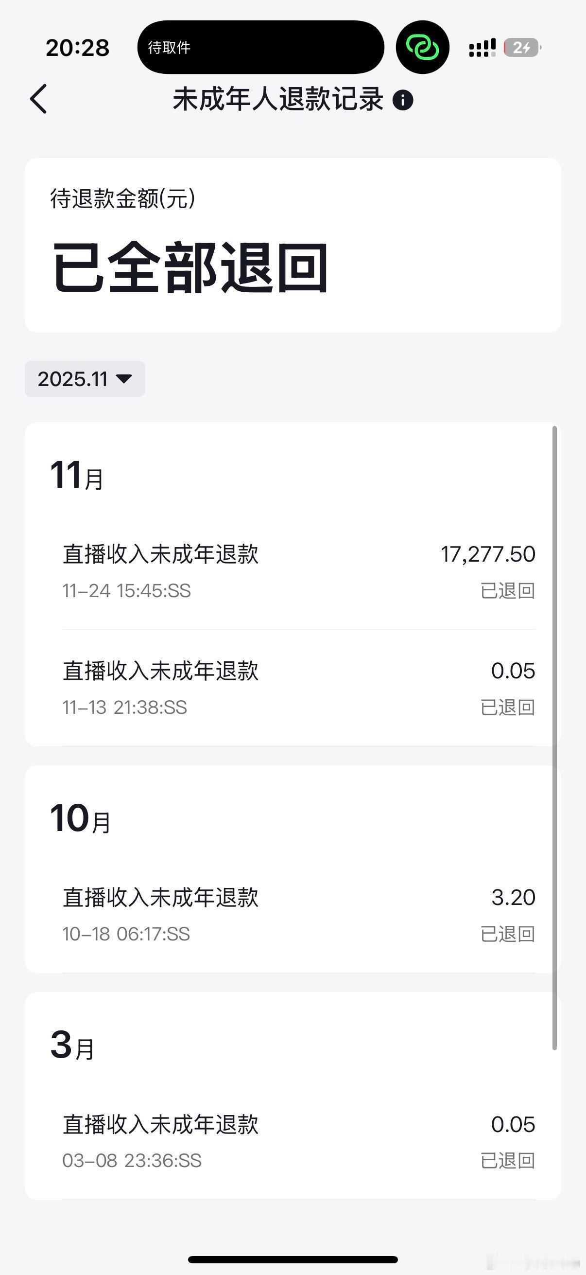Image resolution: width=586 pixels, height=1275 pixels.
Task: Open the 待取件 Dynamic Island pill
Action: 260,47
